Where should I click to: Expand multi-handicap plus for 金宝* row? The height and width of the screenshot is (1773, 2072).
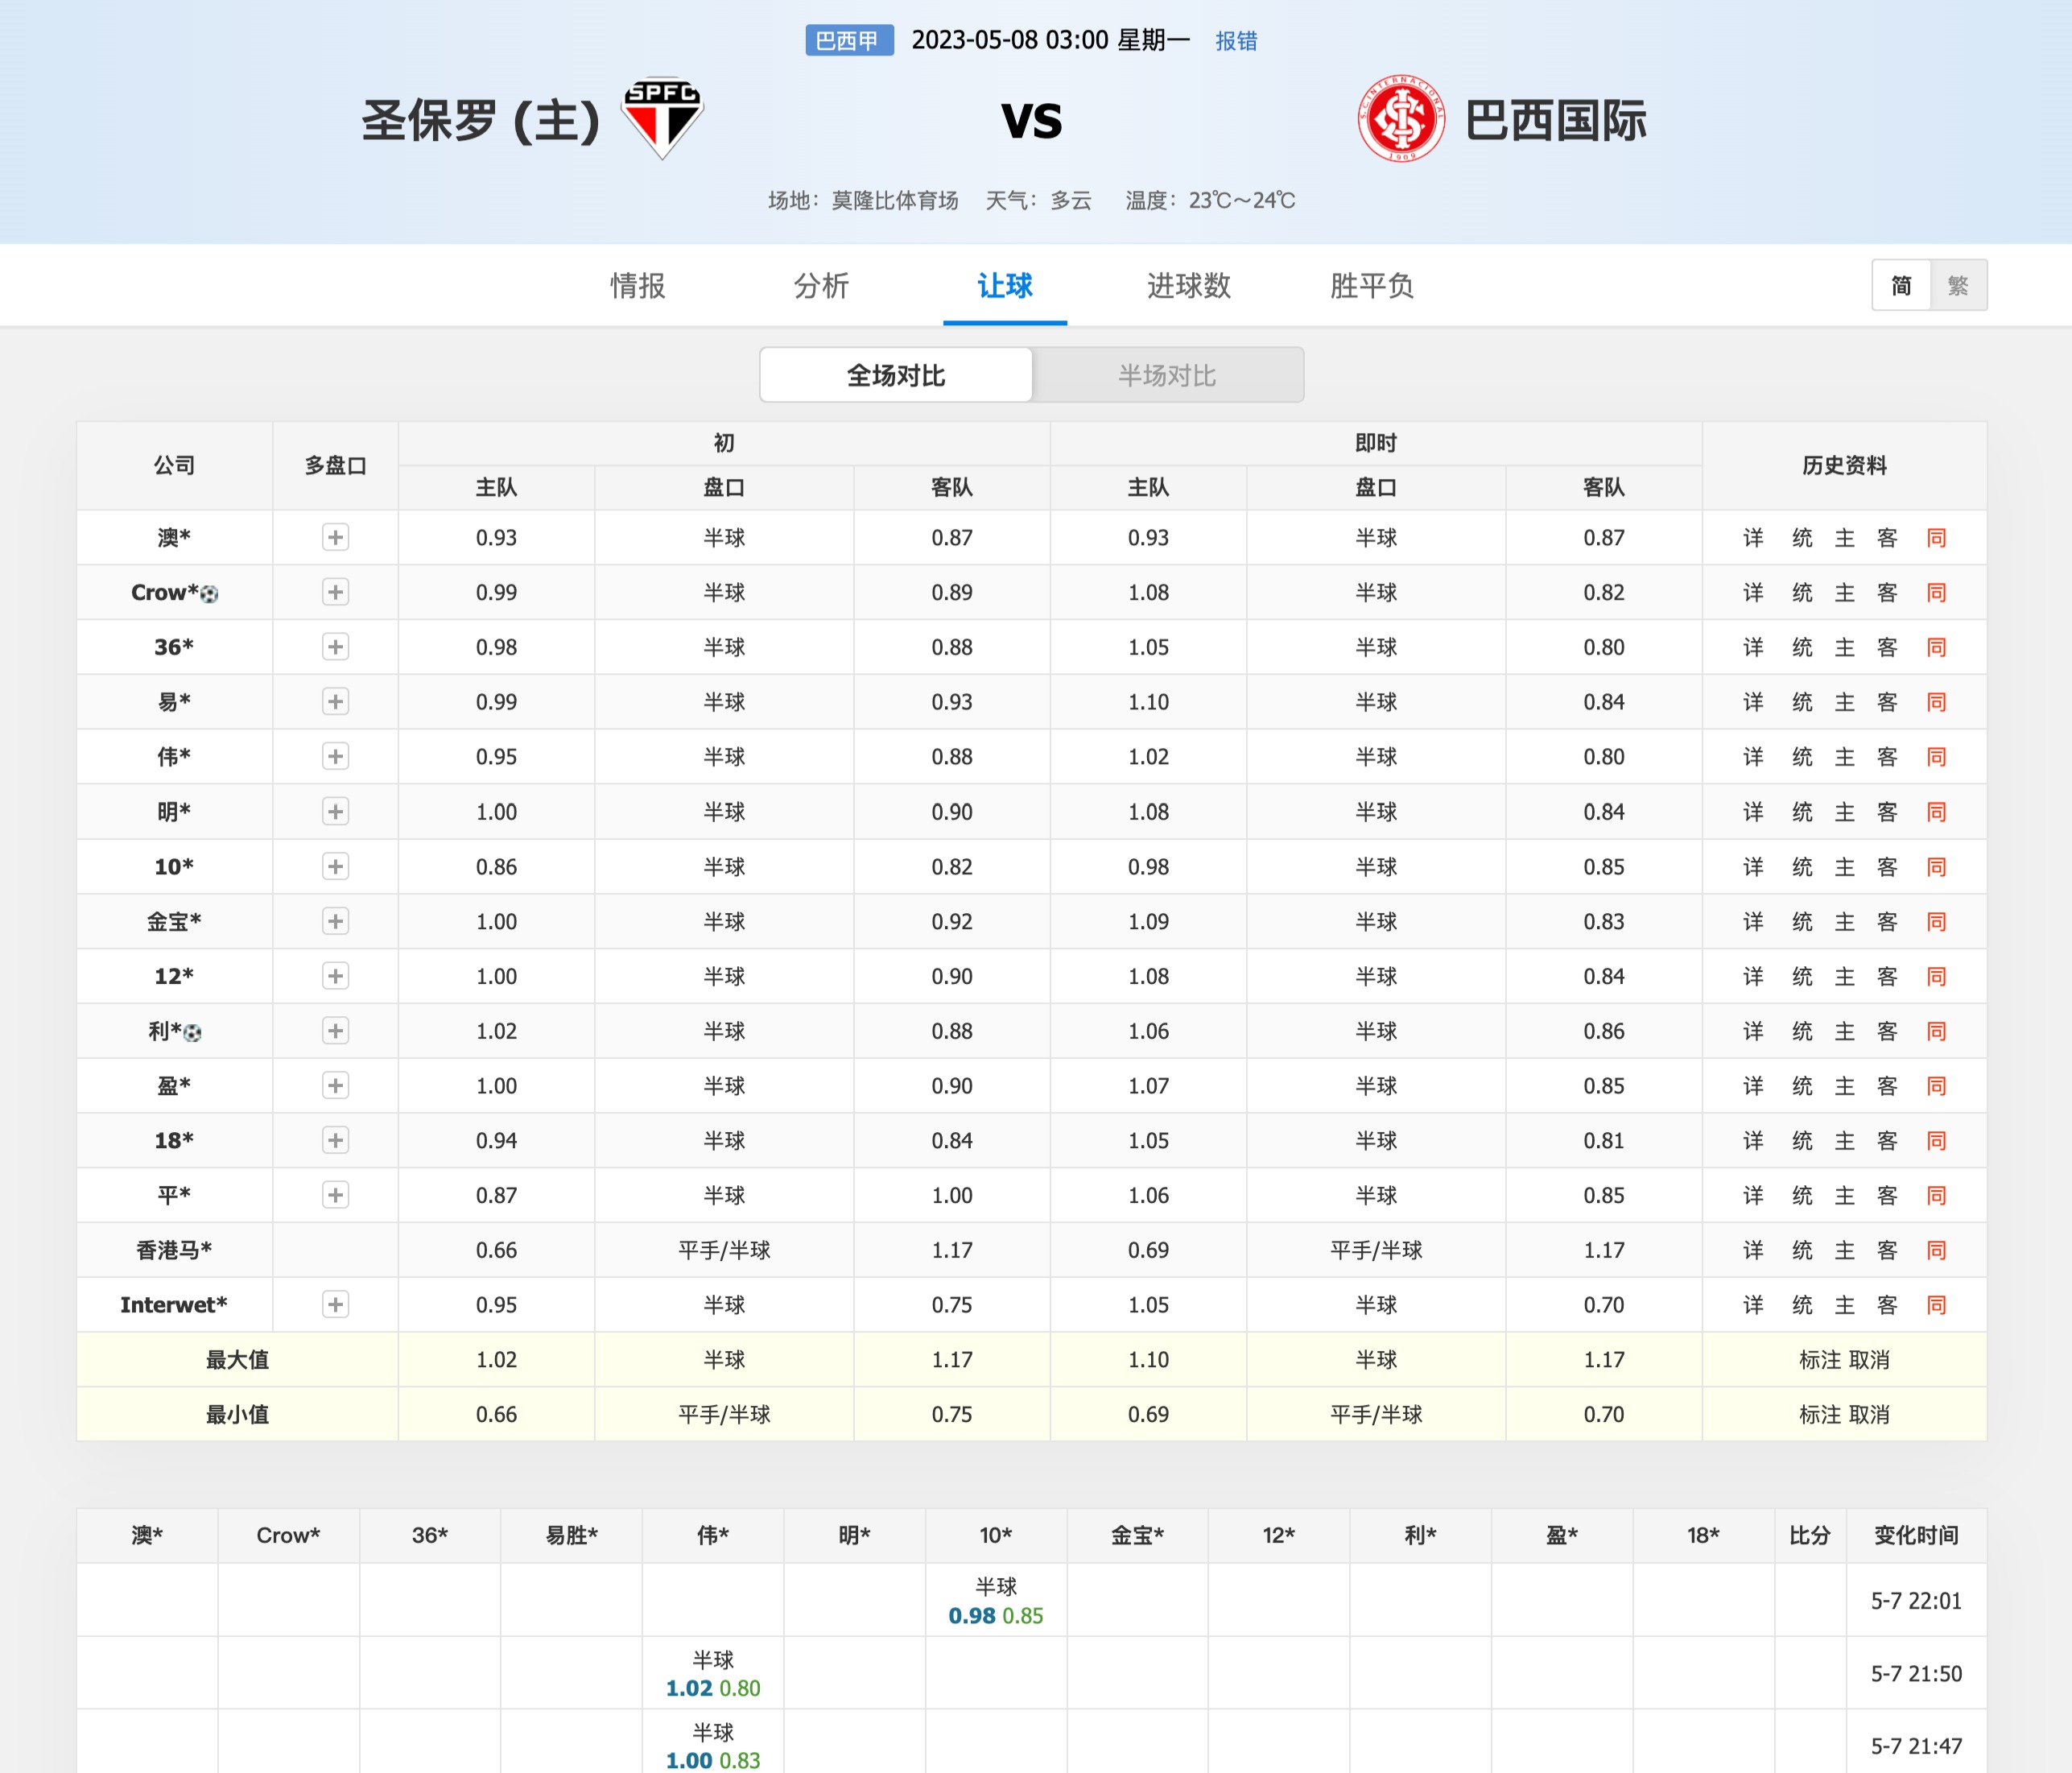tap(335, 921)
